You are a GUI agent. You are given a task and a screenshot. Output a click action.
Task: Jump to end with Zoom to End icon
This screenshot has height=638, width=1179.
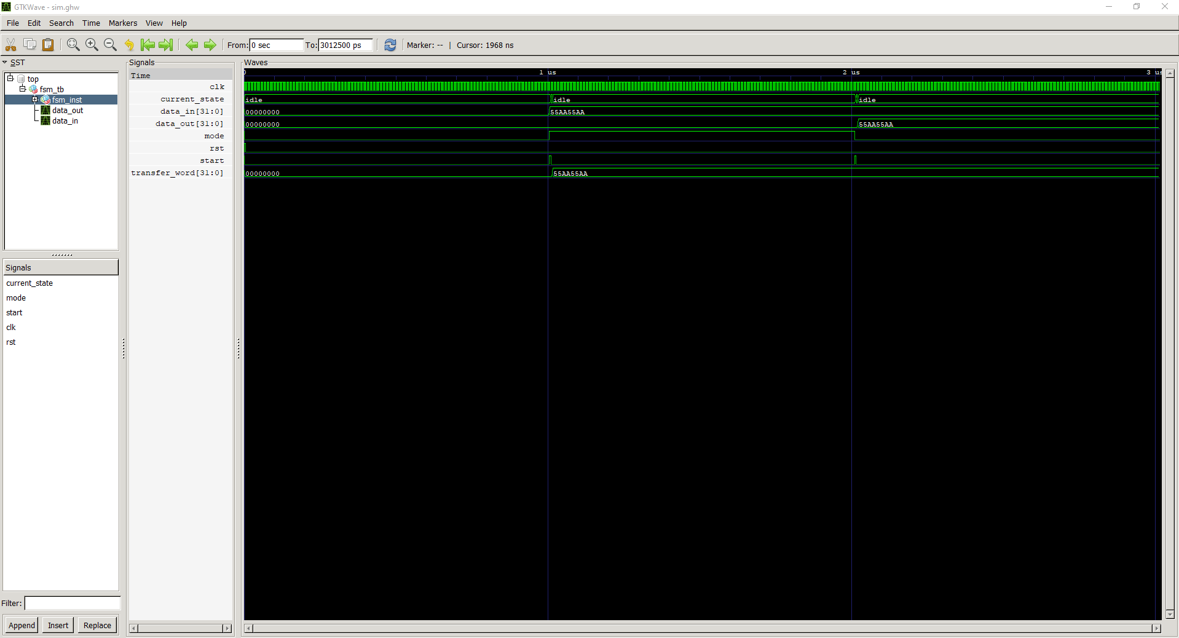(x=166, y=45)
